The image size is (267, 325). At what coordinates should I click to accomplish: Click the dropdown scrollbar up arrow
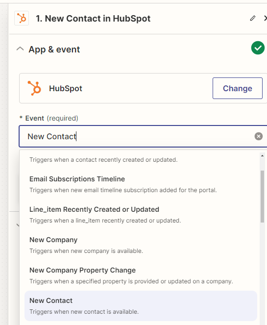tap(262, 156)
